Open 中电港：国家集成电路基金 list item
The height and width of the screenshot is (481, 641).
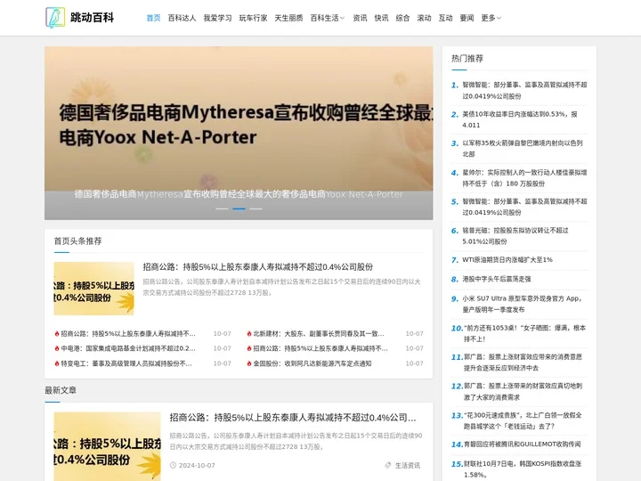(x=128, y=348)
